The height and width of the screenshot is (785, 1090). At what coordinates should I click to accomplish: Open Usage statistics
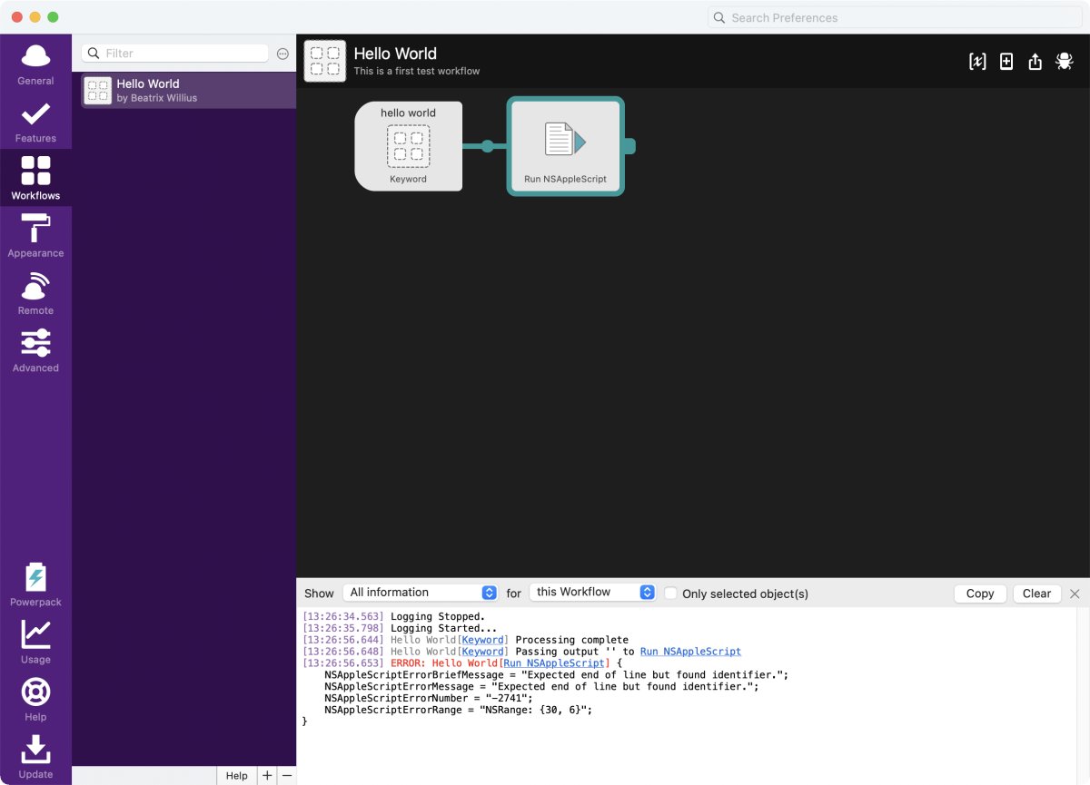[x=35, y=642]
